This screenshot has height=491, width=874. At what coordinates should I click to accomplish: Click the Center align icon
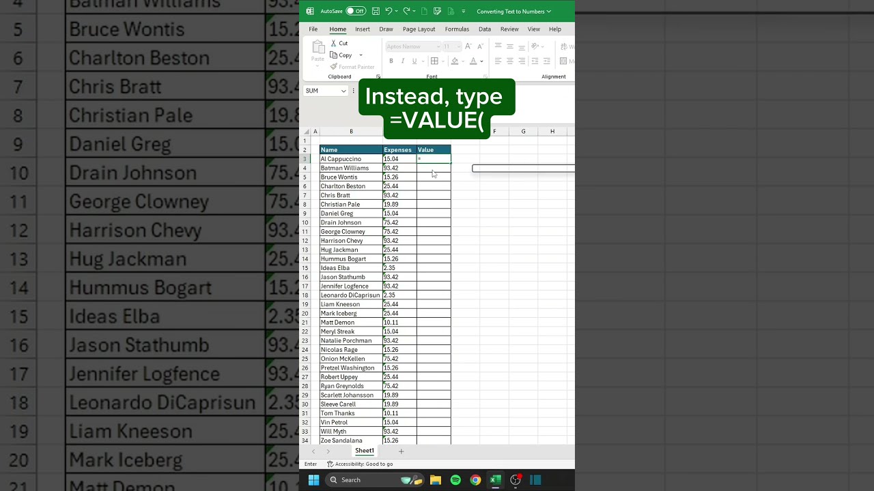(x=510, y=61)
